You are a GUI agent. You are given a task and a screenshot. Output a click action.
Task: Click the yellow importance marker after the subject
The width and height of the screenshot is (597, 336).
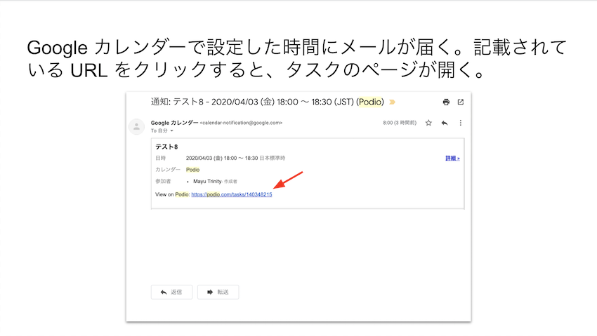pyautogui.click(x=392, y=102)
